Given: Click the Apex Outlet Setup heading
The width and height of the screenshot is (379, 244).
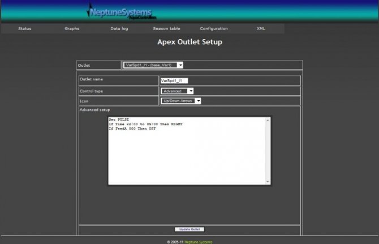Looking at the screenshot, I should 189,42.
